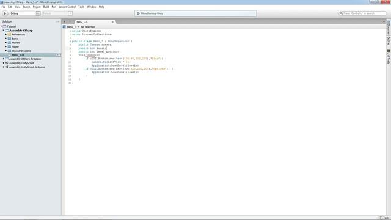Expand the Models folder
391x220 pixels.
pyautogui.click(x=6, y=43)
